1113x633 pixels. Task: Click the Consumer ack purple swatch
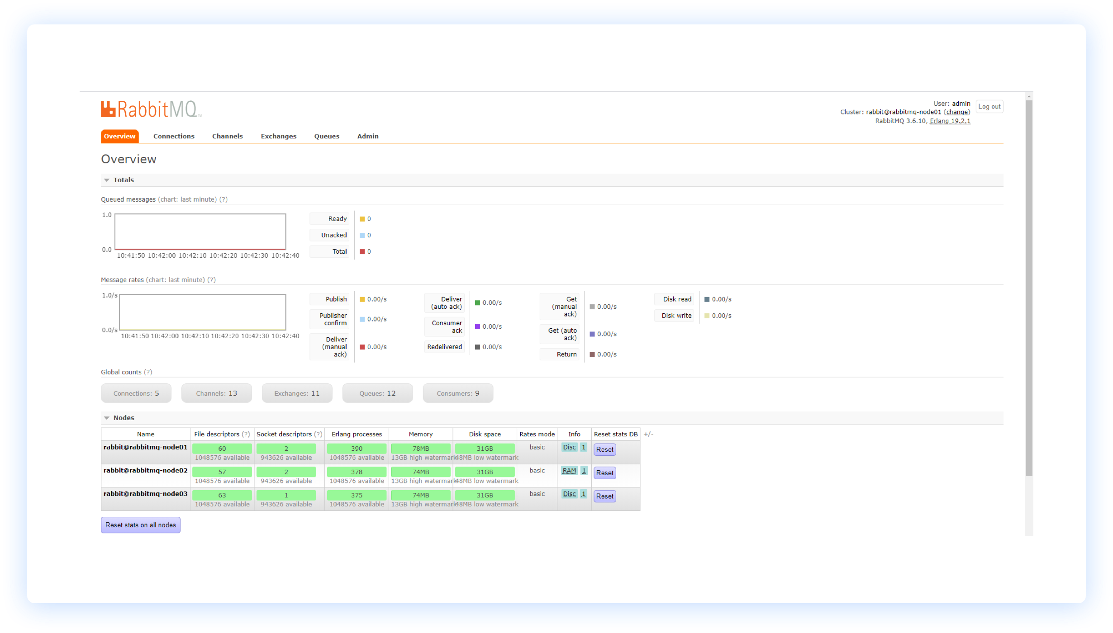(477, 326)
